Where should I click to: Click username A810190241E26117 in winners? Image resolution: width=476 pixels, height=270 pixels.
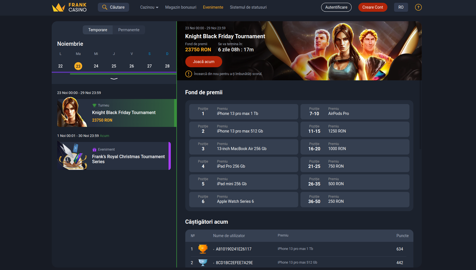point(234,249)
